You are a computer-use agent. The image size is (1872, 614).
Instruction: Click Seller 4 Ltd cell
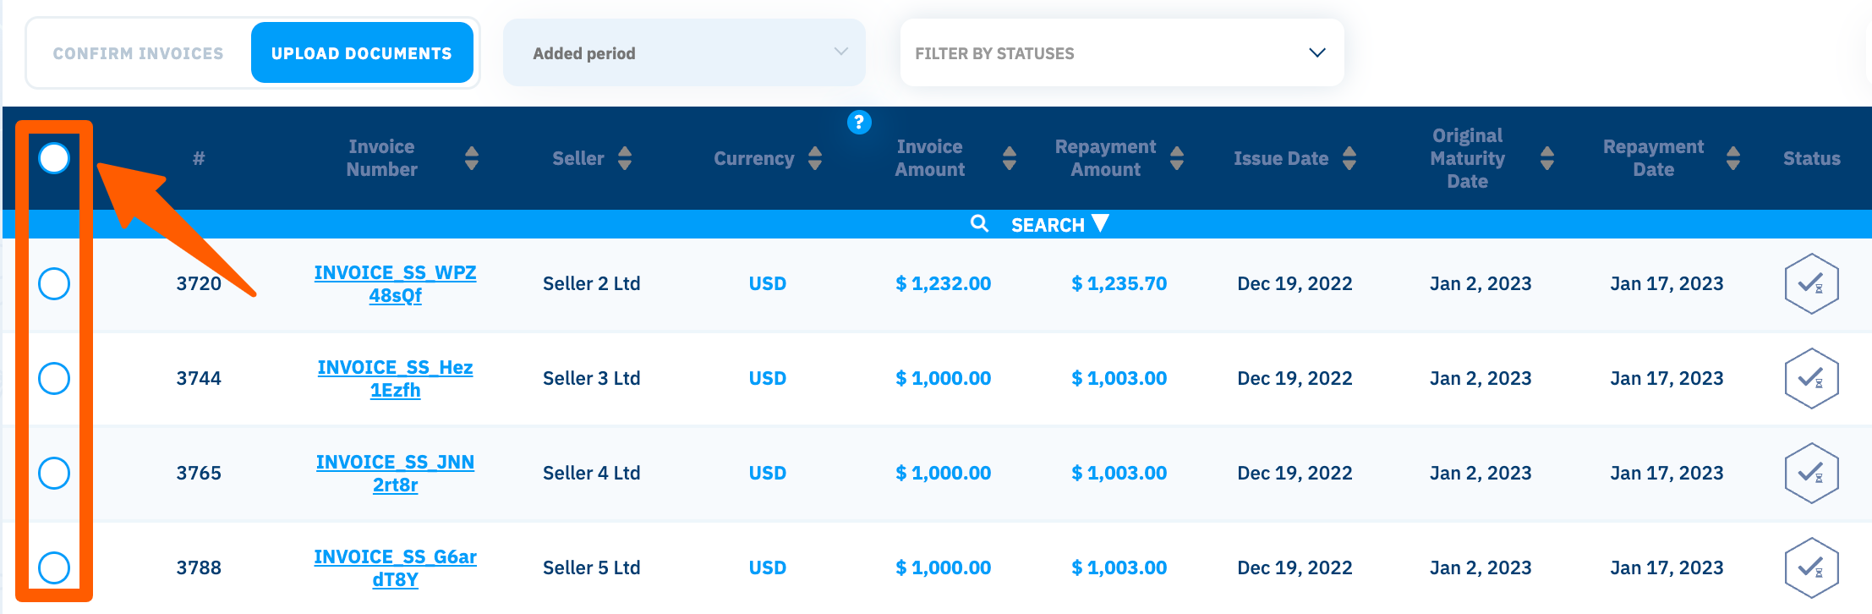pos(591,473)
